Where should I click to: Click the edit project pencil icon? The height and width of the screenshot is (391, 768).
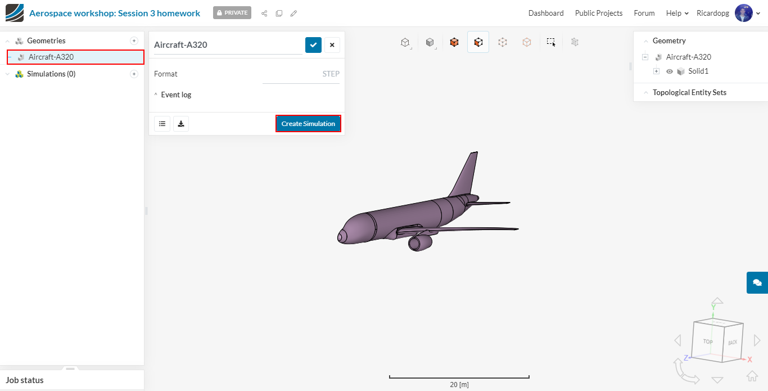[x=293, y=14]
